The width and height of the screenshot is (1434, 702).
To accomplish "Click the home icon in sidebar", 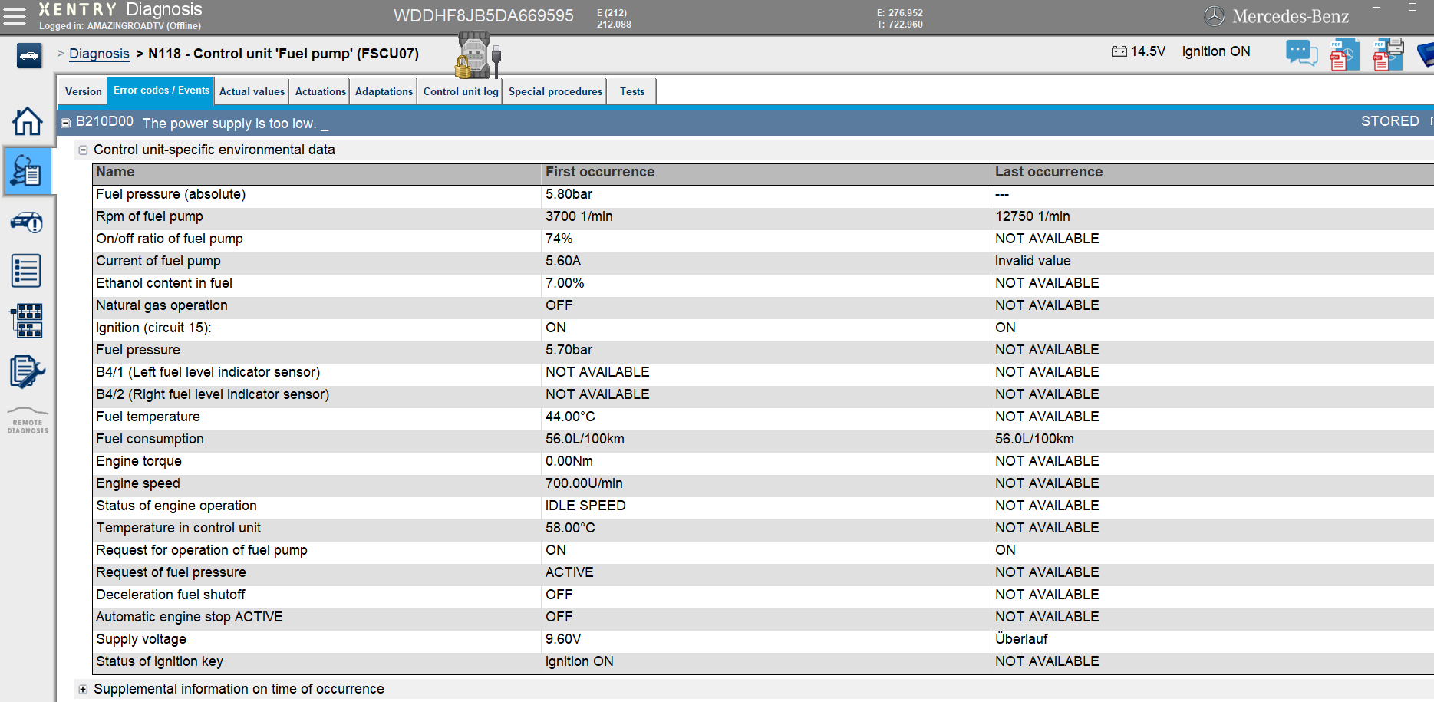I will point(27,121).
